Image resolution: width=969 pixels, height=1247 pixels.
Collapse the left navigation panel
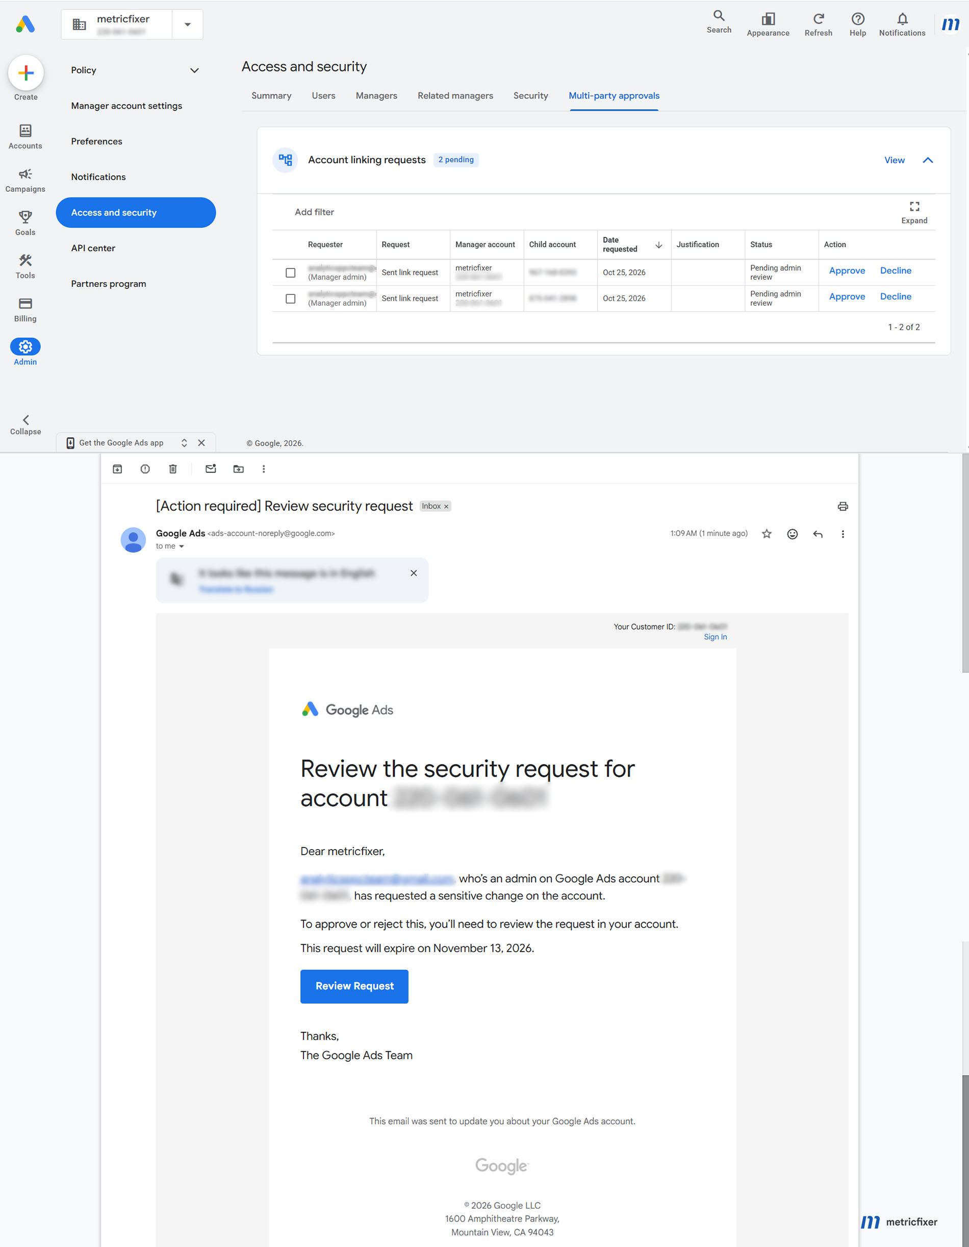pyautogui.click(x=25, y=425)
